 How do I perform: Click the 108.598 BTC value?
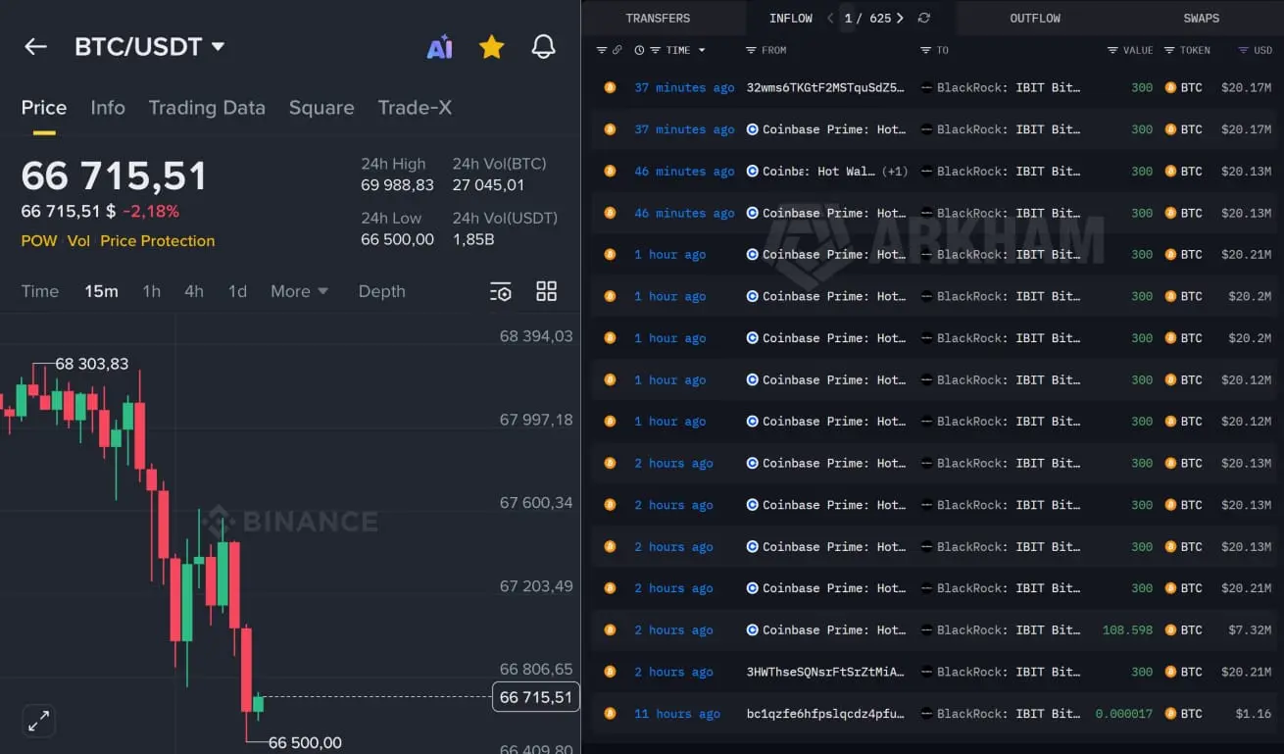(1127, 630)
